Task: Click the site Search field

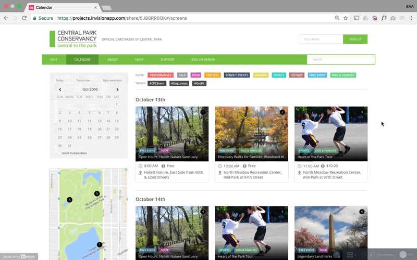Action: pos(341,59)
